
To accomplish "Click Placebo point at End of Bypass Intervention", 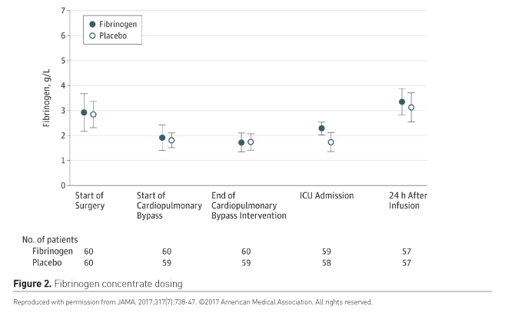I will click(251, 142).
